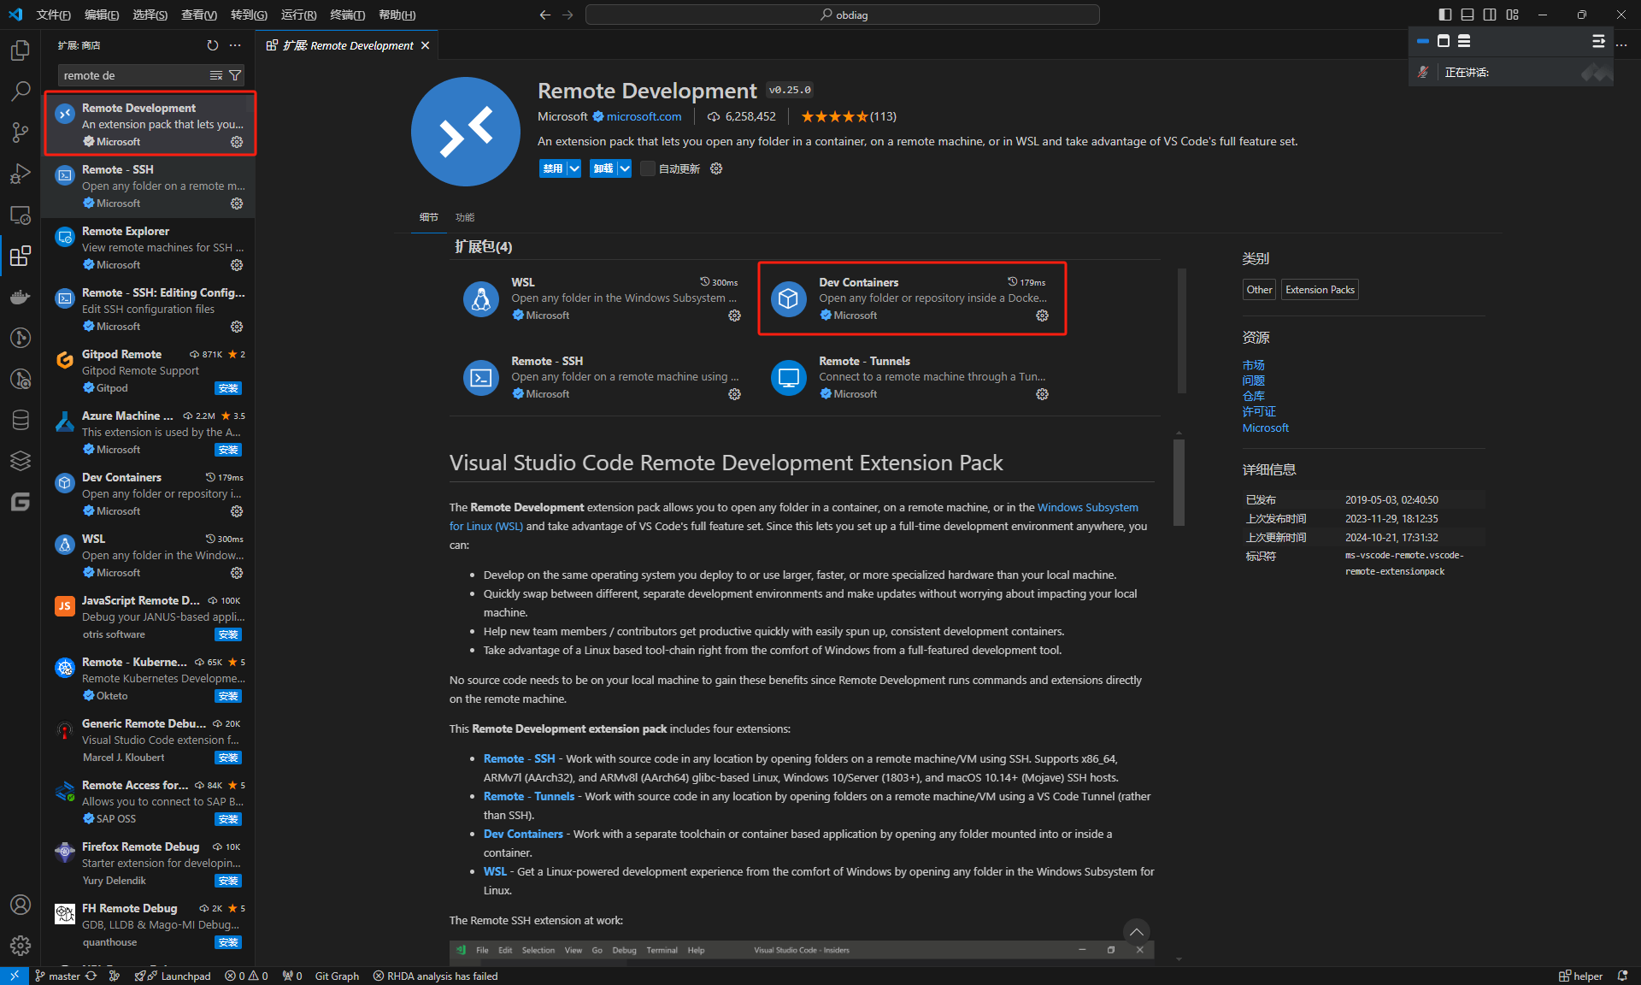
Task: Refresh the extensions marketplace list
Action: coord(213,45)
